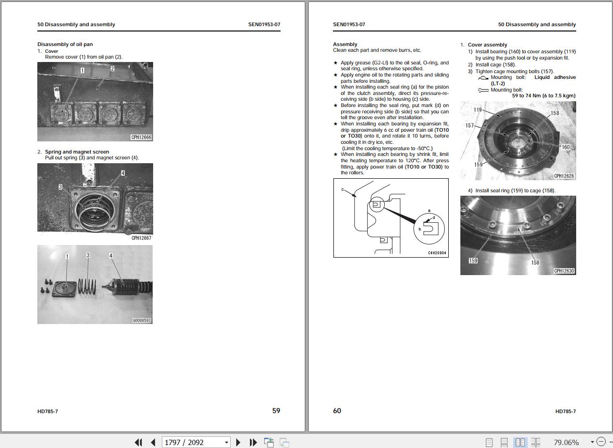Click diagram C4H20904 of the seal ring
Image resolution: width=613 pixels, height=448 pixels.
(x=391, y=218)
